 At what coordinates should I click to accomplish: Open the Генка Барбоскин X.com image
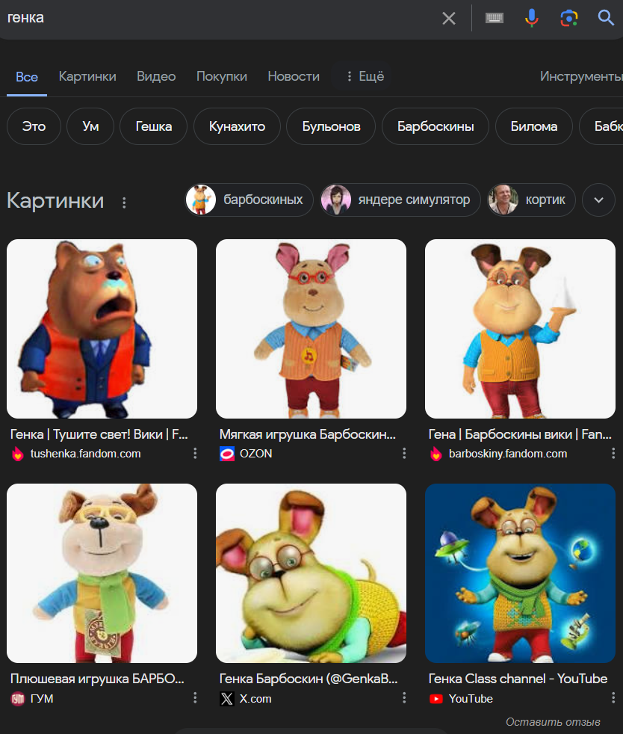click(311, 573)
